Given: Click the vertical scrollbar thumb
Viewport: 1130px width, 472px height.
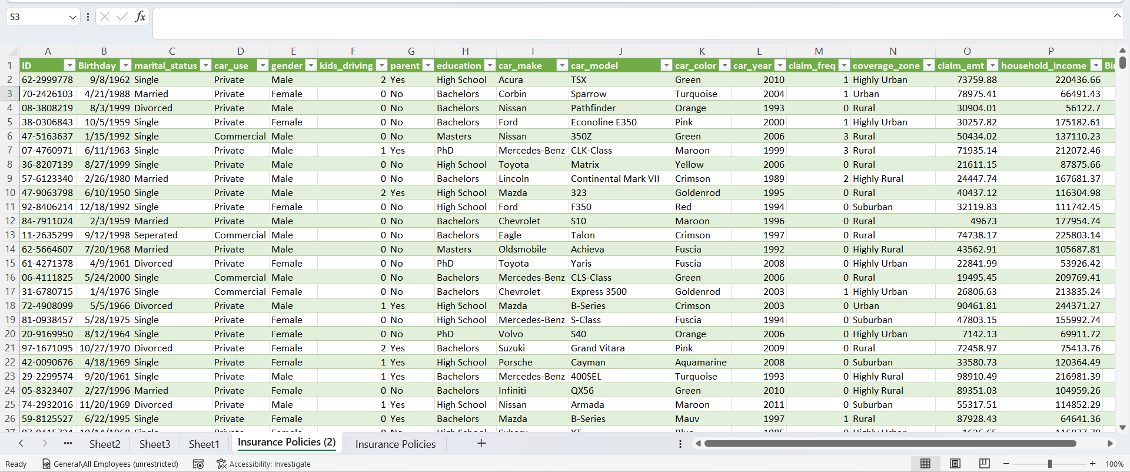Looking at the screenshot, I should coord(1122,62).
